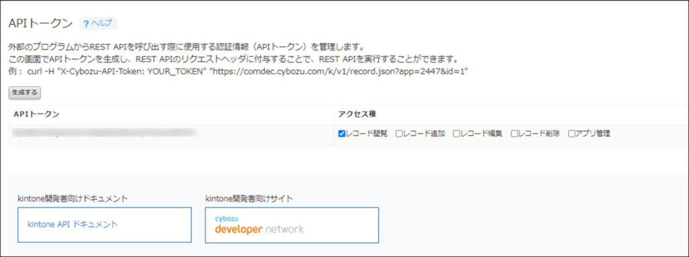Click the レコード削除 label text
The width and height of the screenshot is (689, 257).
539,134
